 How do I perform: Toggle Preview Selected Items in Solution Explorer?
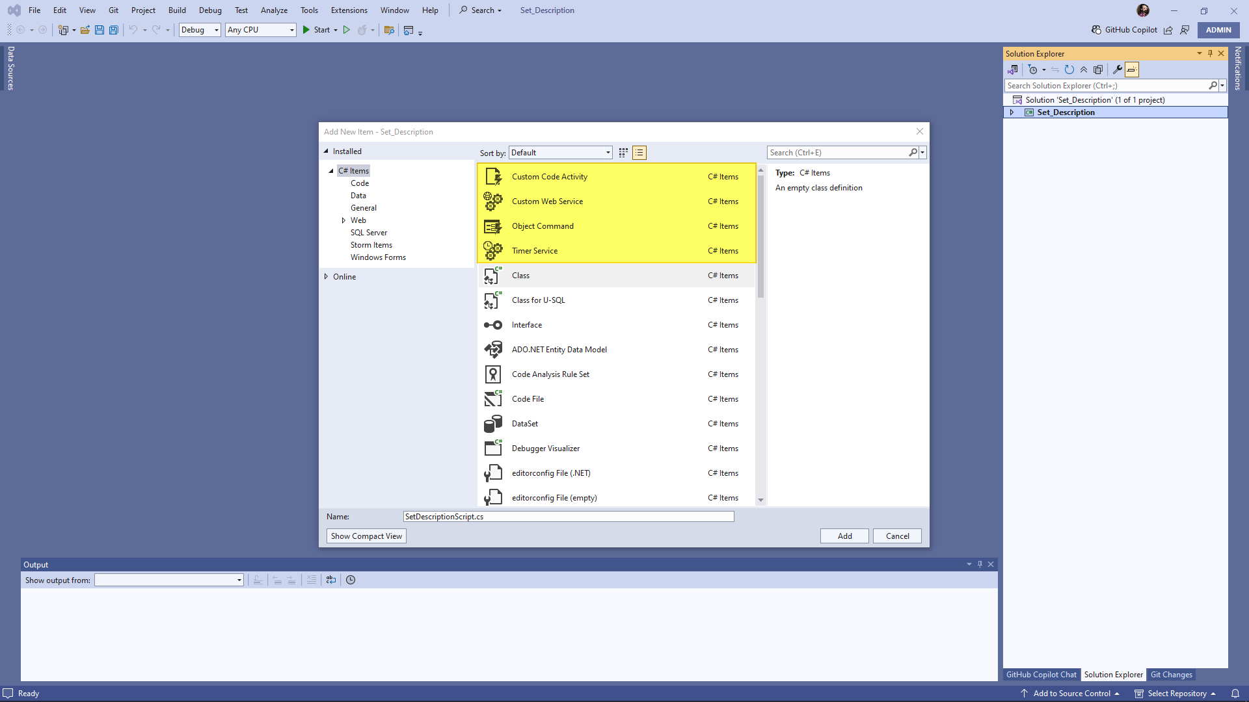coord(1132,70)
